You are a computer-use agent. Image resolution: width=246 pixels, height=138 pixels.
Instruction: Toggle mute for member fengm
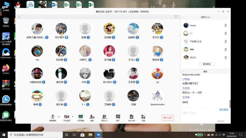(x=225, y=25)
